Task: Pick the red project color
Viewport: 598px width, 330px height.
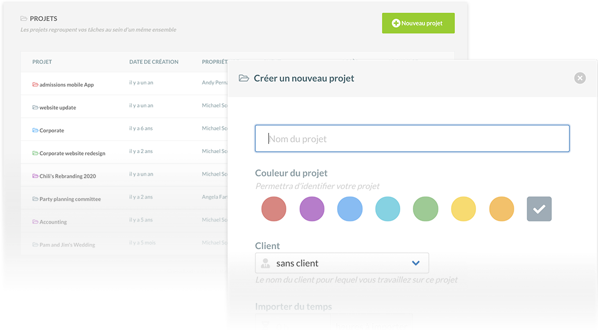Action: tap(274, 209)
